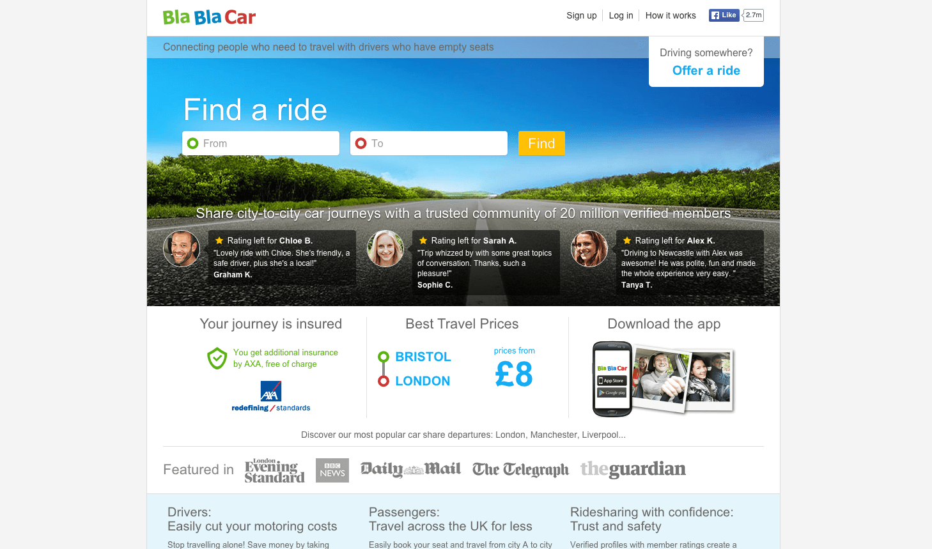Click the green insurance shield checkmark icon
The width and height of the screenshot is (932, 549).
point(217,359)
